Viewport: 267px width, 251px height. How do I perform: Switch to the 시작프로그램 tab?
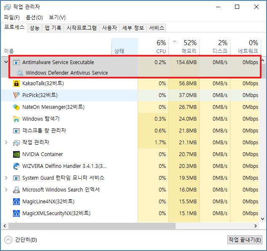82,28
